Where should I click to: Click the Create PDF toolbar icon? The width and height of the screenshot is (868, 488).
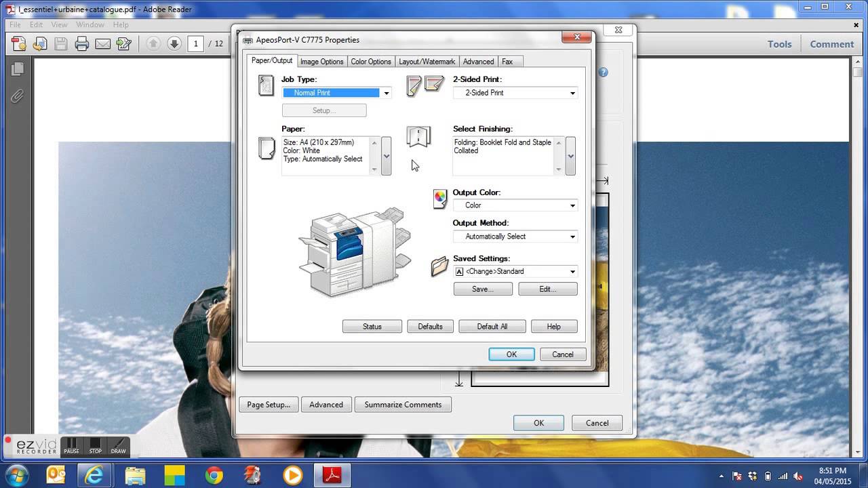[x=19, y=44]
